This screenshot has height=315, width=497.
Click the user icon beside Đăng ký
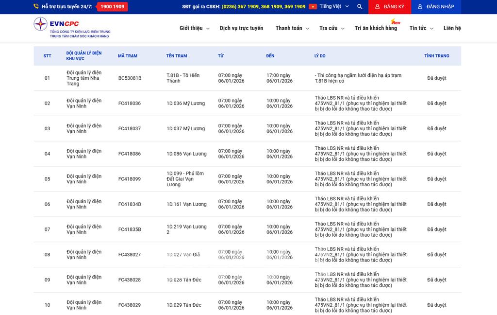pyautogui.click(x=377, y=7)
